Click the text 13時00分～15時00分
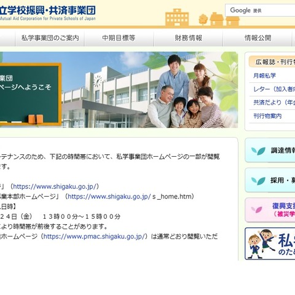 82,216
